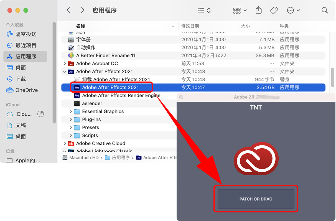Select the Adobe After Effects 2021 application
The width and height of the screenshot is (336, 221).
click(193, 87)
